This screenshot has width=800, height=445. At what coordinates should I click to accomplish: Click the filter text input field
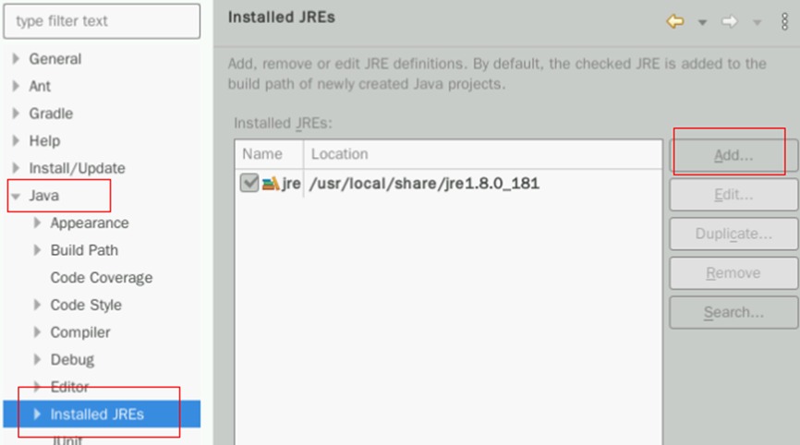[x=102, y=20]
